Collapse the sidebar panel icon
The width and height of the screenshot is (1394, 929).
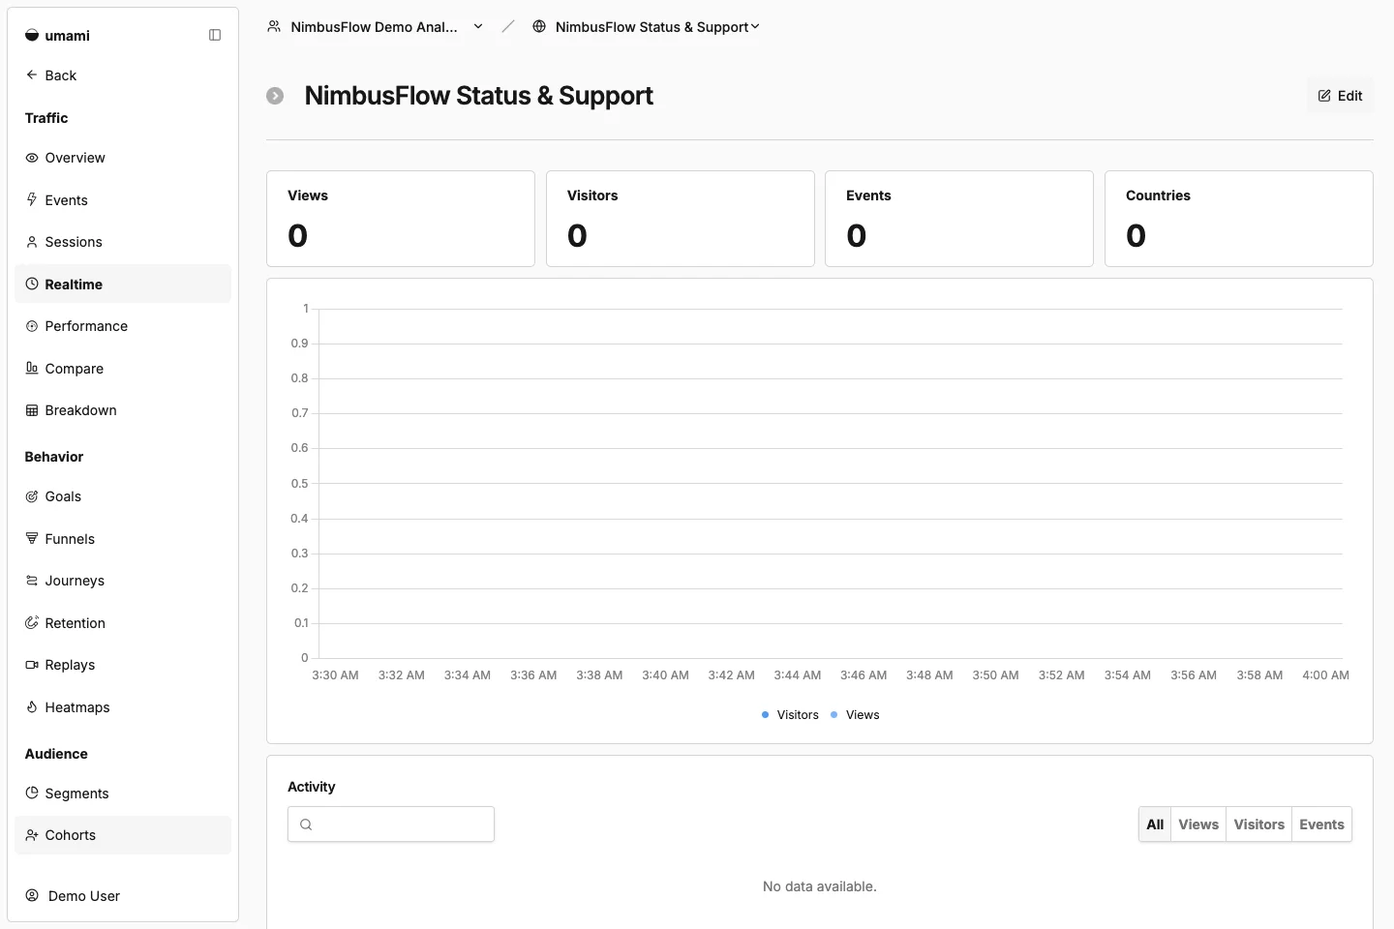pyautogui.click(x=215, y=36)
